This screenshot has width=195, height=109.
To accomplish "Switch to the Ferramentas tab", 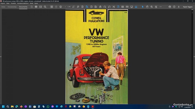I will [x=12, y=7].
